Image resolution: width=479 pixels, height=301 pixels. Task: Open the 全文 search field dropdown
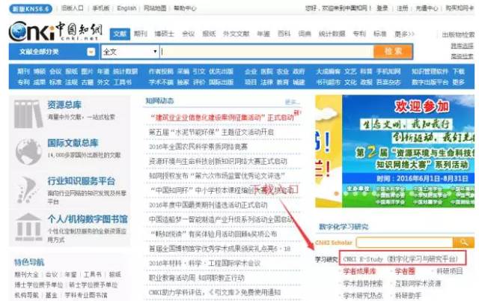[x=130, y=52]
